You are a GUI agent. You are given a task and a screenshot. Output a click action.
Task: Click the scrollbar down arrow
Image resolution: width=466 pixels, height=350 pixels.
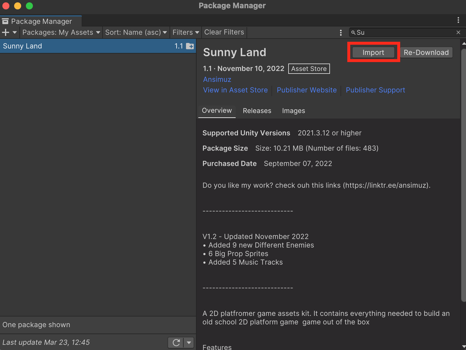[464, 347]
